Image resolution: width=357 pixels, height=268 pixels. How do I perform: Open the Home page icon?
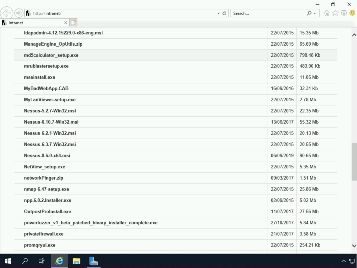(326, 13)
